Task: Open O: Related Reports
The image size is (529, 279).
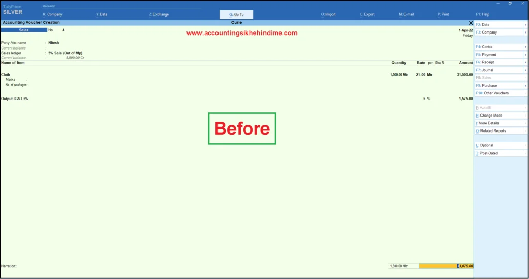Action: coord(499,131)
